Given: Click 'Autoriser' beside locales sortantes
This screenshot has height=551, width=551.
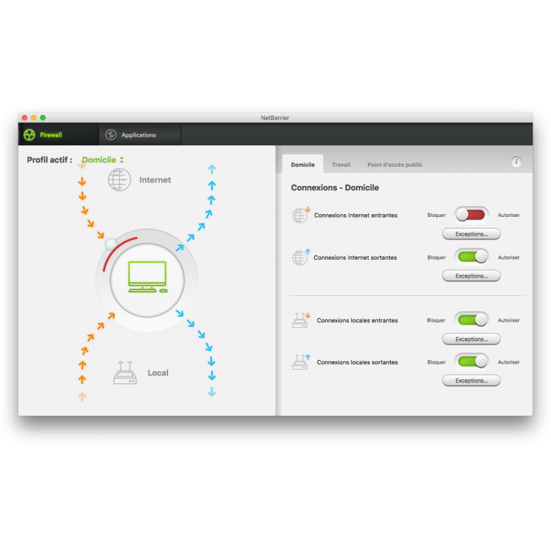Looking at the screenshot, I should point(508,362).
